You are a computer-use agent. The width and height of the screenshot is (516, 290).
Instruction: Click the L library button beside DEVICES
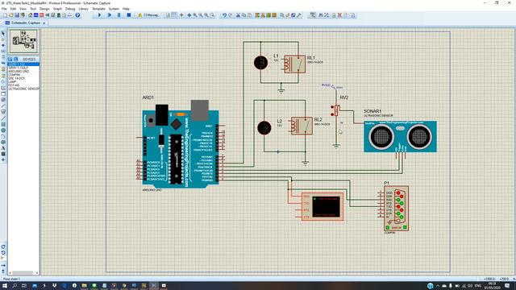pyautogui.click(x=15, y=59)
